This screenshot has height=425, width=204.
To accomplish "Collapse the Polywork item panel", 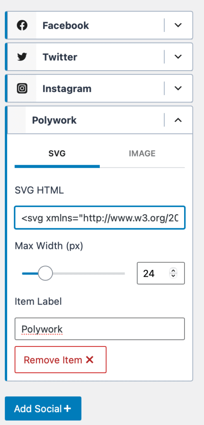I will pyautogui.click(x=178, y=120).
